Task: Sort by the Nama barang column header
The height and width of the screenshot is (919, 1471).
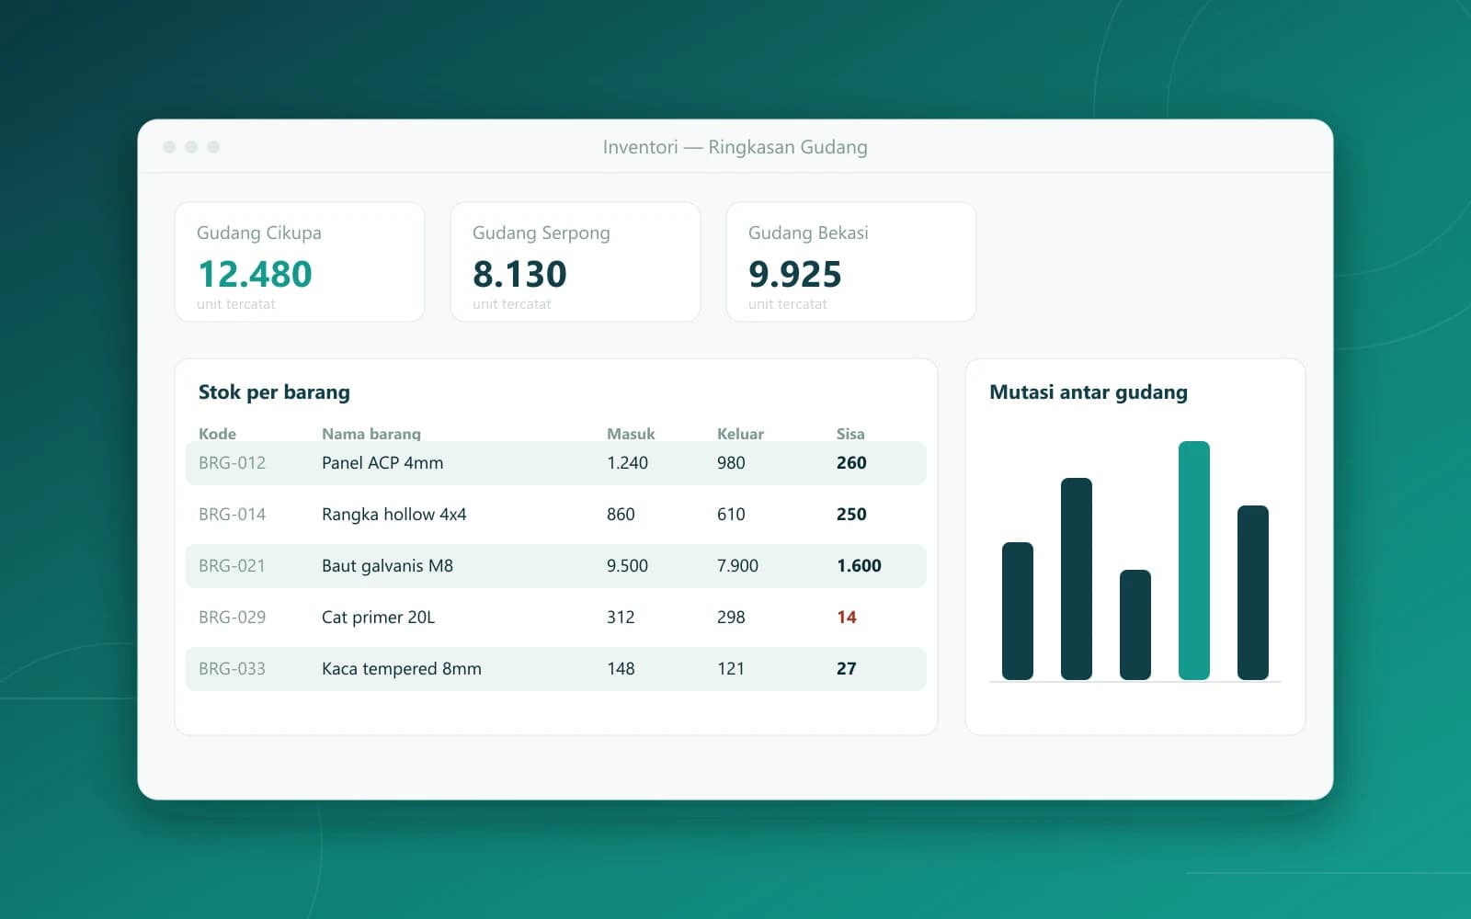Action: click(x=371, y=434)
